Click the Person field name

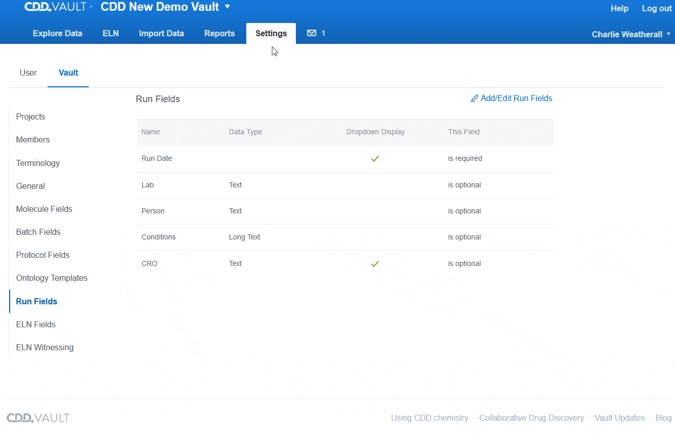pyautogui.click(x=153, y=211)
